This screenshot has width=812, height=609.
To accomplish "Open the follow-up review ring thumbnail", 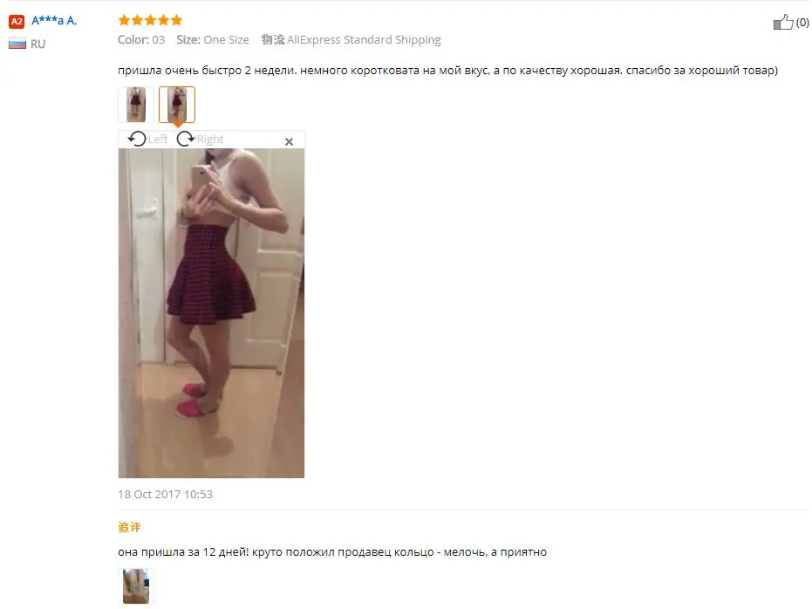I will coord(136,586).
